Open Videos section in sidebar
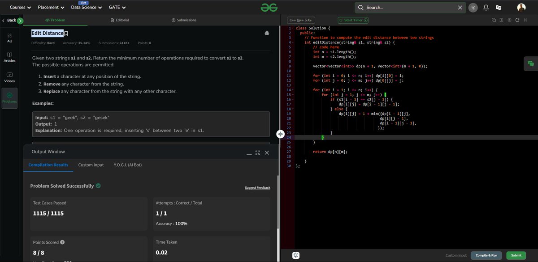 [x=9, y=77]
